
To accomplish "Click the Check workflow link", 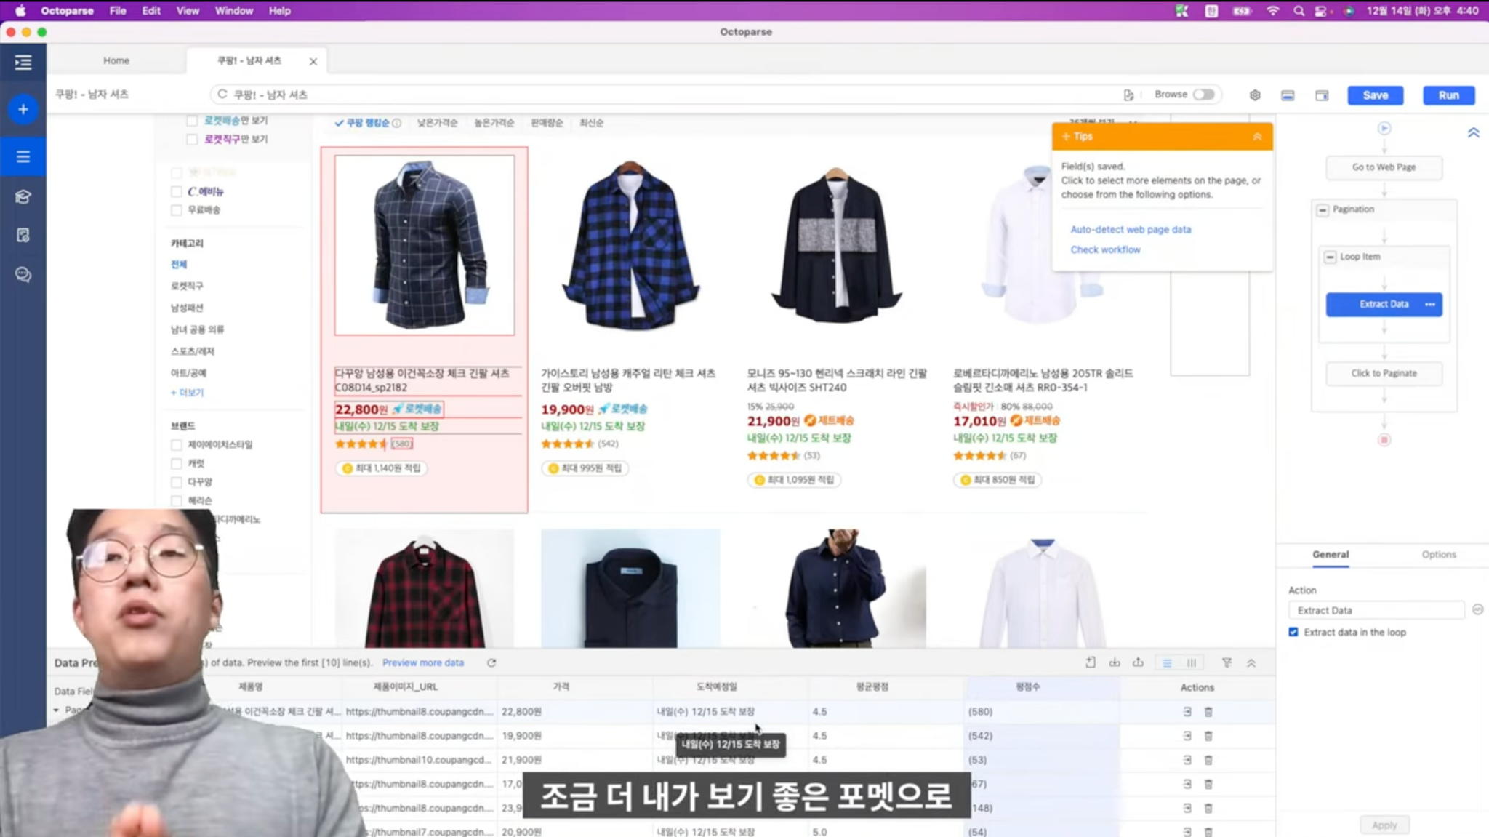I will 1105,249.
